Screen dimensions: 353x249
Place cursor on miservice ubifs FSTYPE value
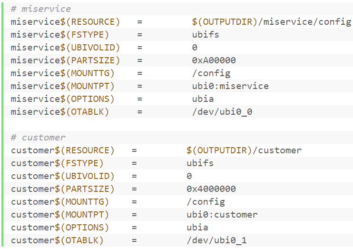(206, 35)
